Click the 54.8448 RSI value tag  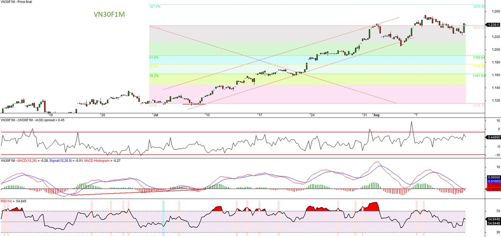(493, 219)
